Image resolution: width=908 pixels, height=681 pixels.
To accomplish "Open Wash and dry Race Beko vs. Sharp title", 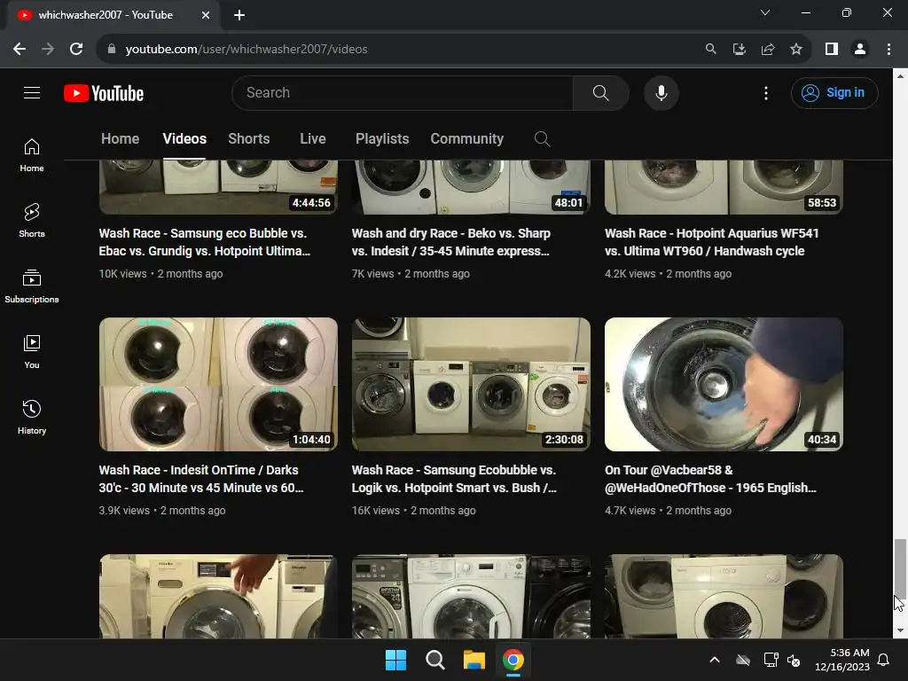I will point(450,242).
